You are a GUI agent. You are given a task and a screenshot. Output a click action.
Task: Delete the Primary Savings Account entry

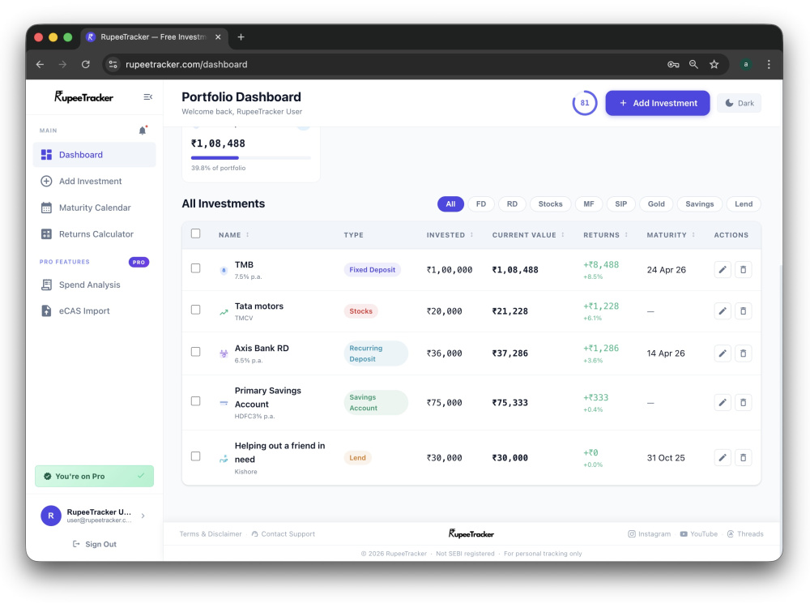[x=743, y=402]
